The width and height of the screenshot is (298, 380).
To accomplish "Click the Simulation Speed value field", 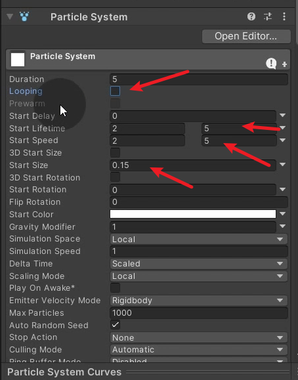I will pos(199,251).
